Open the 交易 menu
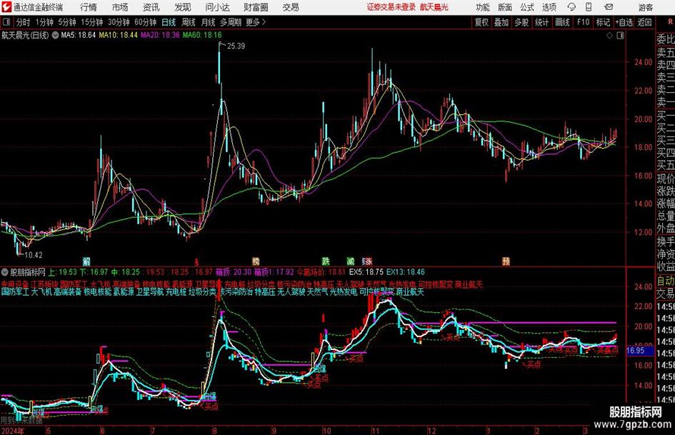 [x=291, y=7]
